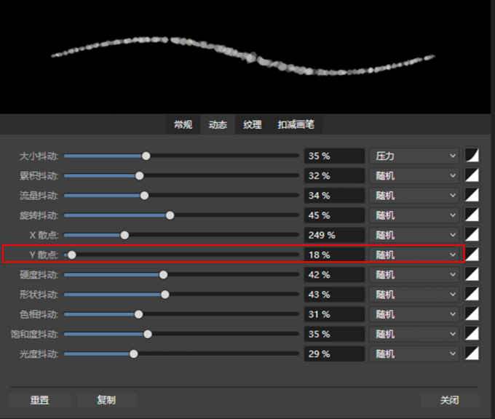
Task: Open the 大小抖动 ramp curve icon
Action: [472, 156]
